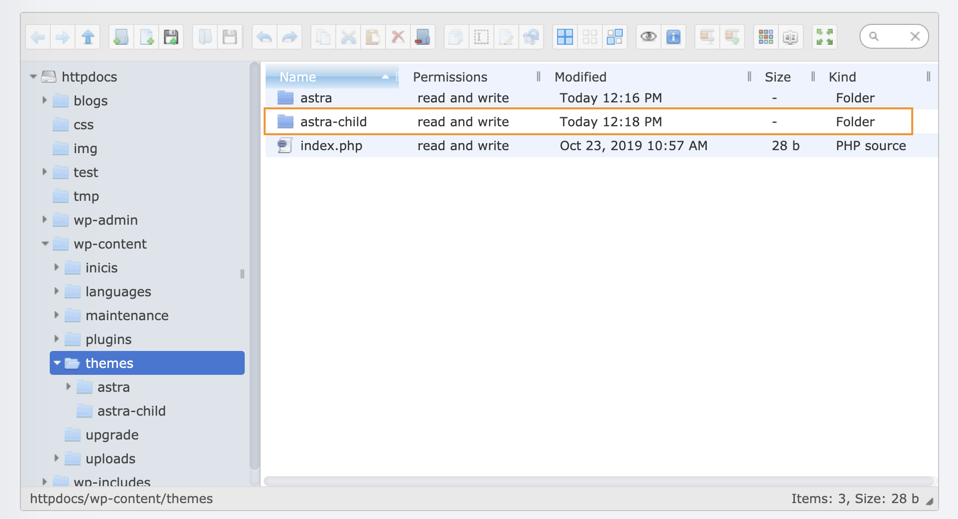Viewport: 958px width, 519px height.
Task: Switch to icons view mode
Action: [x=766, y=37]
